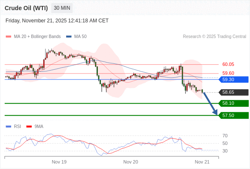Click the blue 59.30 pivot price tag
The height and width of the screenshot is (169, 250).
point(233,79)
